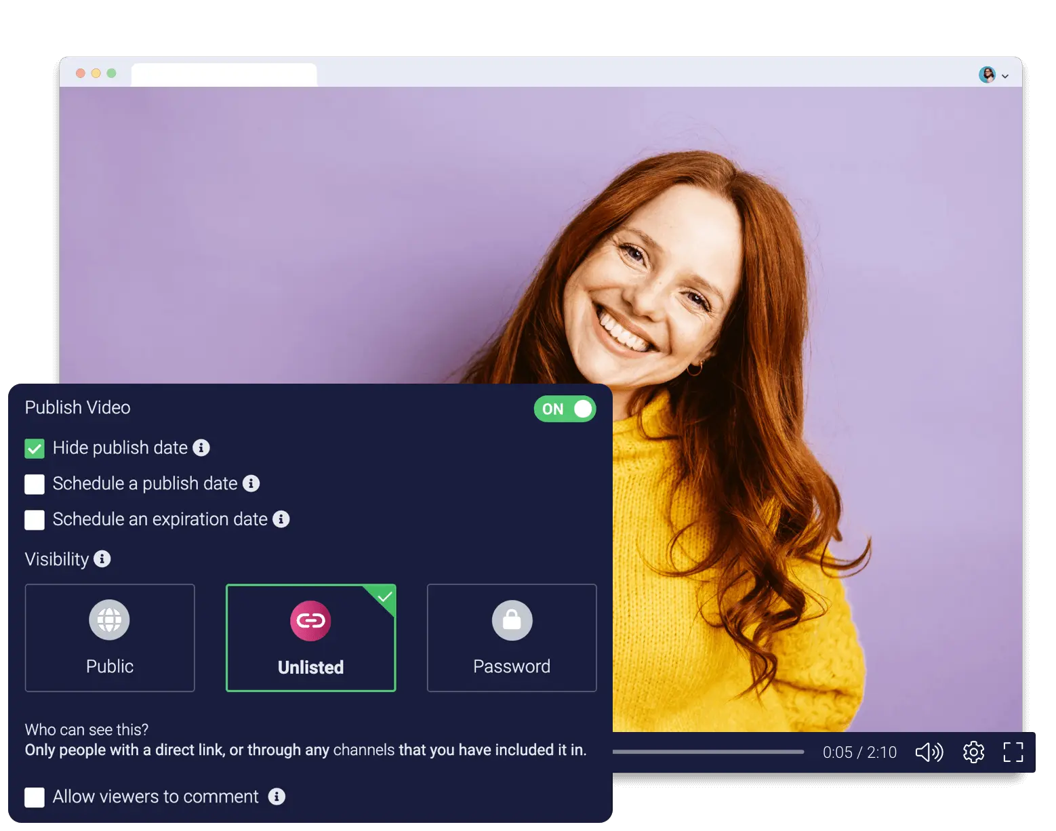Check Schedule a publish date
This screenshot has width=1056, height=831.
click(34, 484)
